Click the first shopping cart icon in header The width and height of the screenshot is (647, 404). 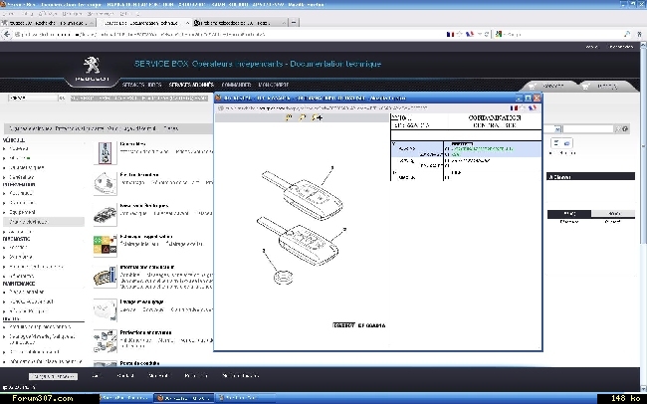533,87
